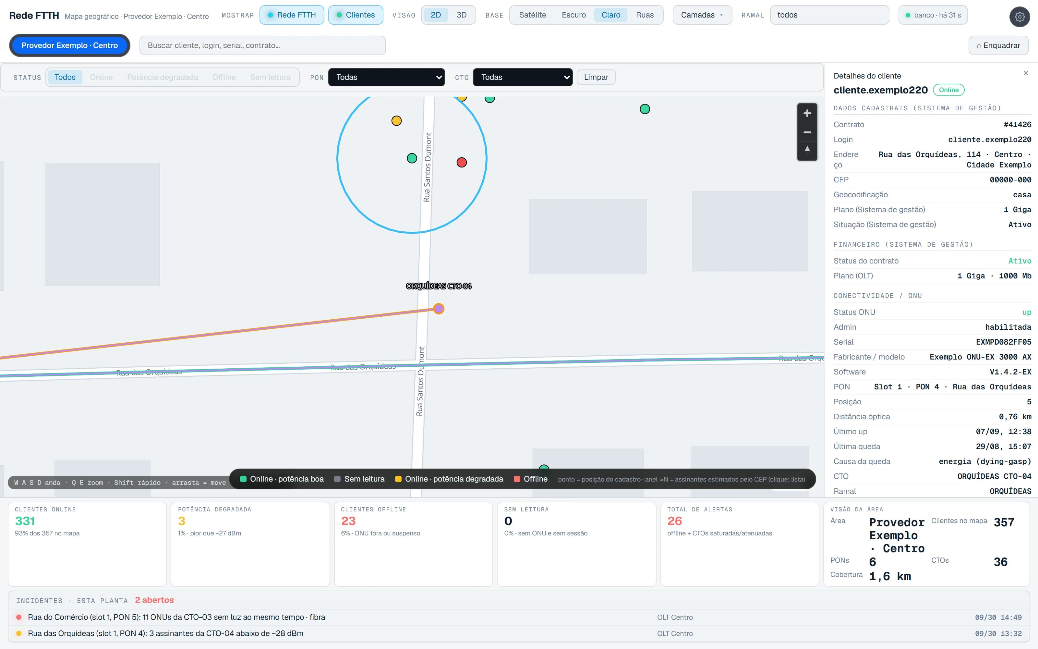This screenshot has width=1038, height=649.
Task: Toggle Rede FTTH layer display
Action: [292, 15]
